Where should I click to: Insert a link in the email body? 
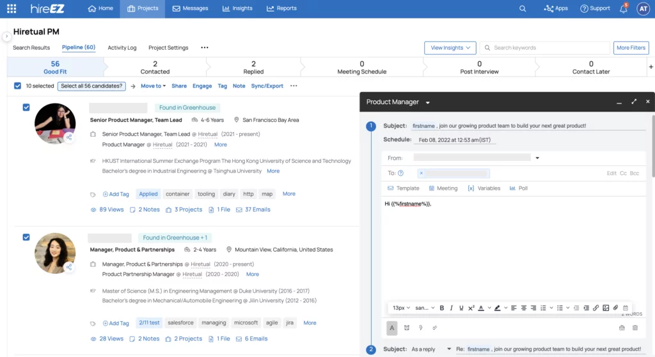coord(596,308)
